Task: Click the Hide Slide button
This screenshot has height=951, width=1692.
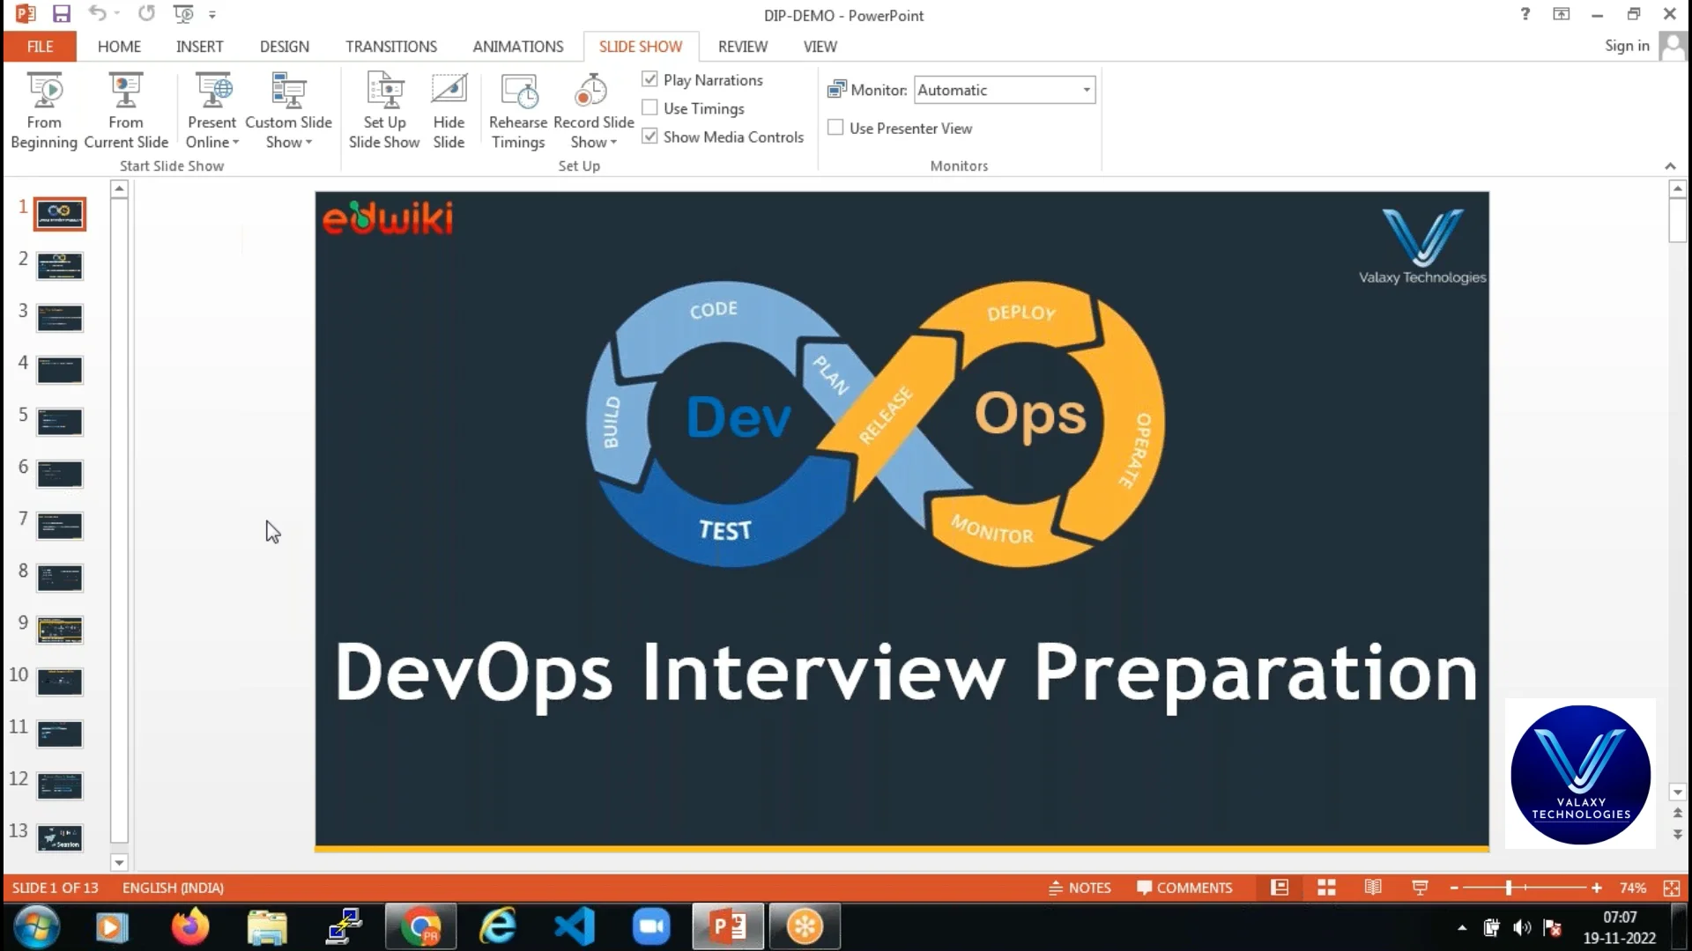Action: [x=449, y=111]
